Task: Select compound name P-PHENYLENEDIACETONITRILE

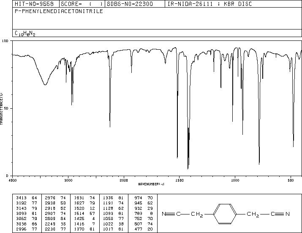Action: pyautogui.click(x=59, y=11)
